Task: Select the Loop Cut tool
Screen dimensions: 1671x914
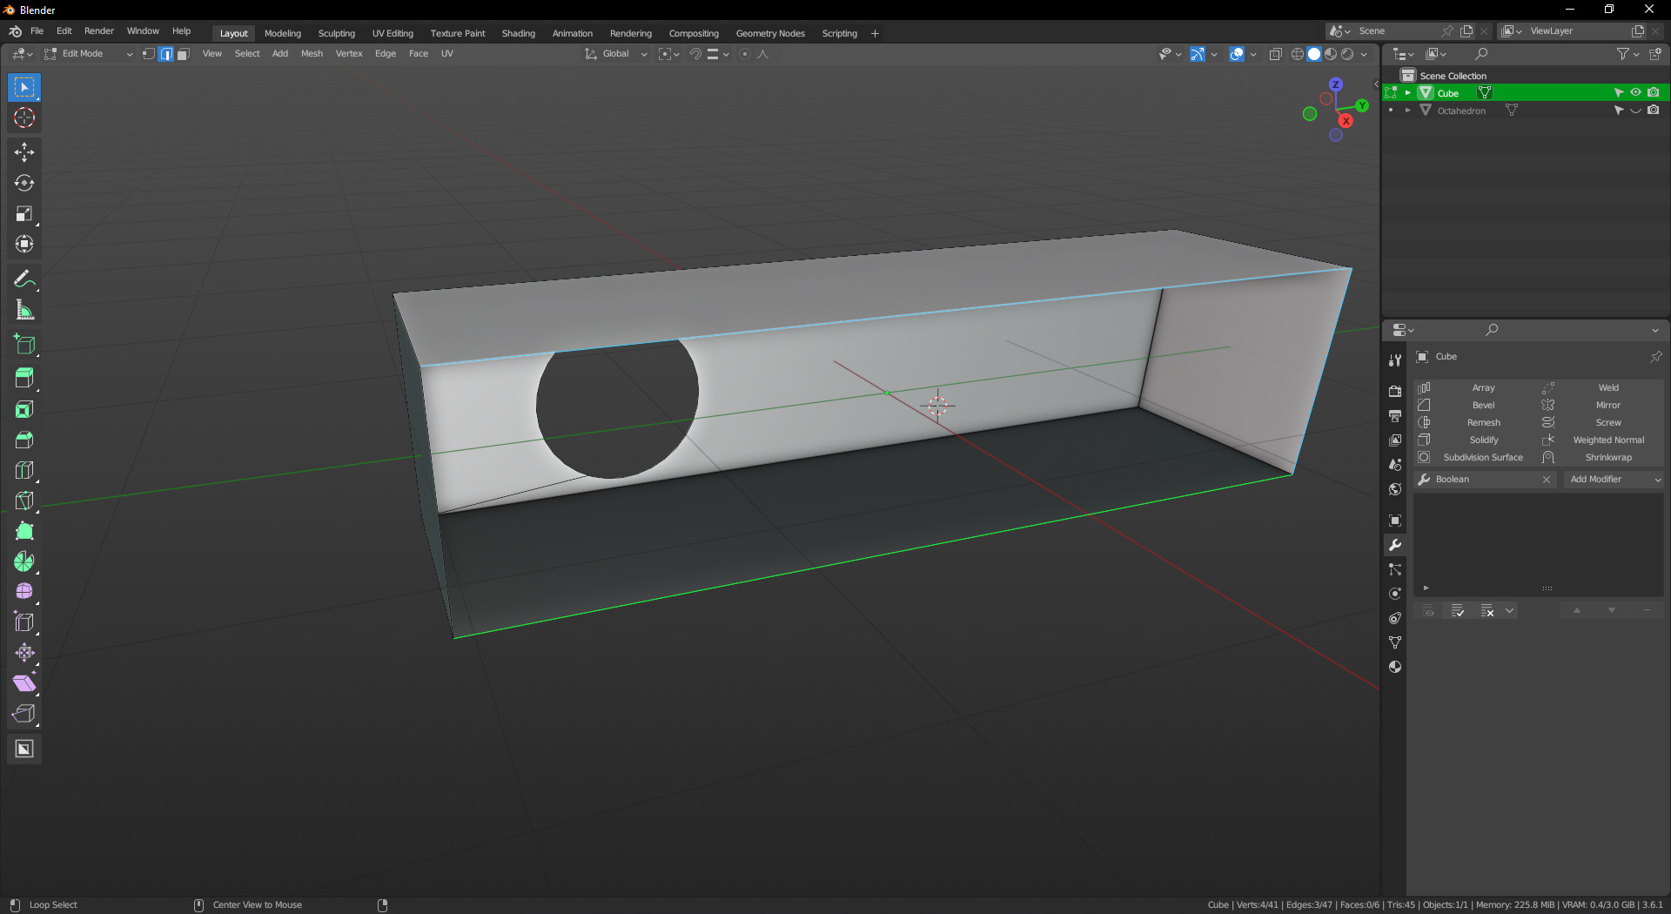Action: (24, 470)
